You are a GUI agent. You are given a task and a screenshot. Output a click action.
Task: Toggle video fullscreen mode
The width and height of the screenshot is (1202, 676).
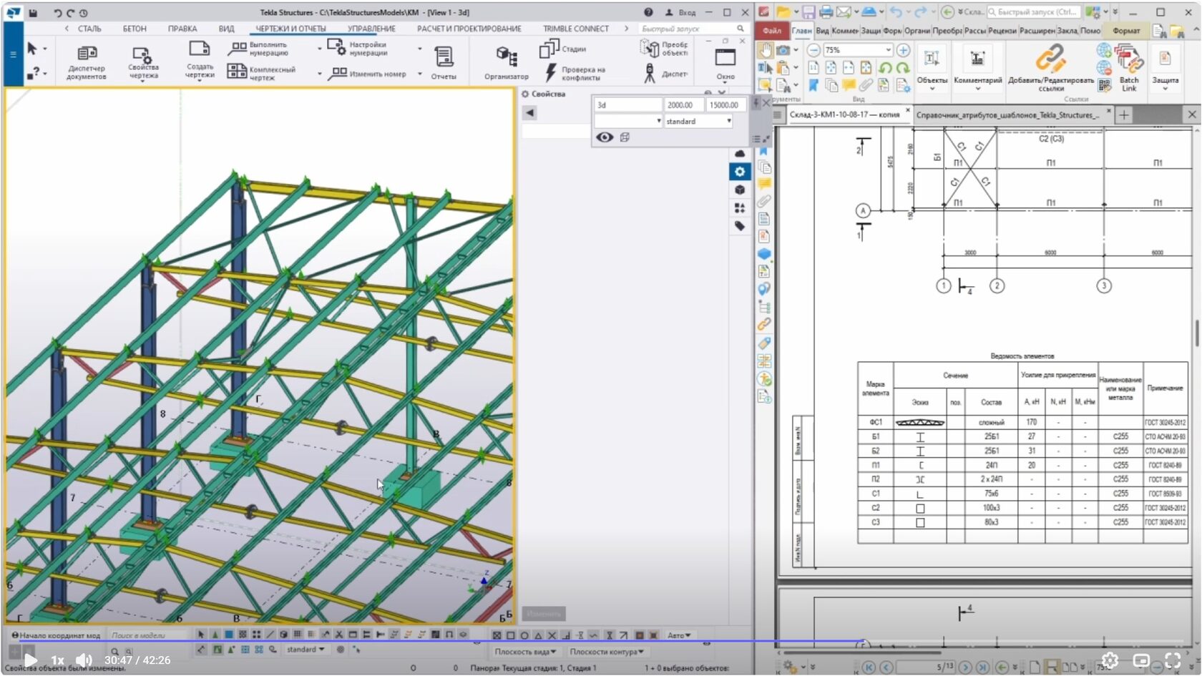[1173, 660]
